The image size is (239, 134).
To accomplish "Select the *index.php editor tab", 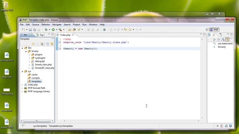I will tap(65, 35).
